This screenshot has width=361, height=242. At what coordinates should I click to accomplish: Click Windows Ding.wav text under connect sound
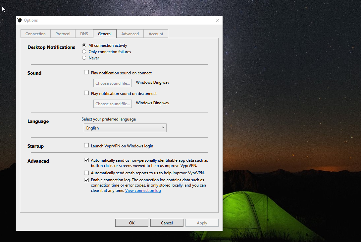(153, 82)
